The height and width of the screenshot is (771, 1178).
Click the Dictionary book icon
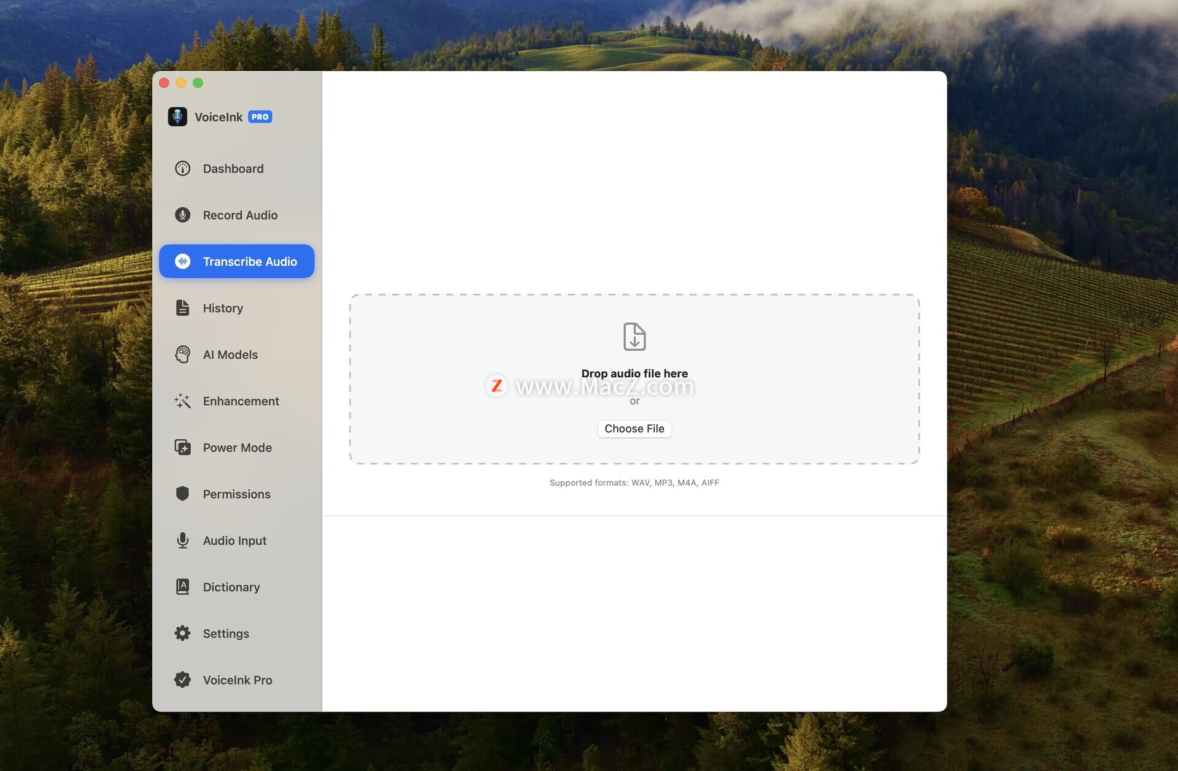[182, 587]
